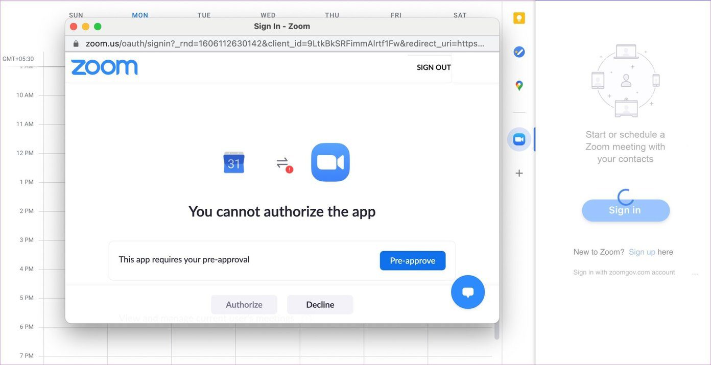711x365 pixels.
Task: Click Sign in with zoomgov.com account
Action: pos(624,273)
